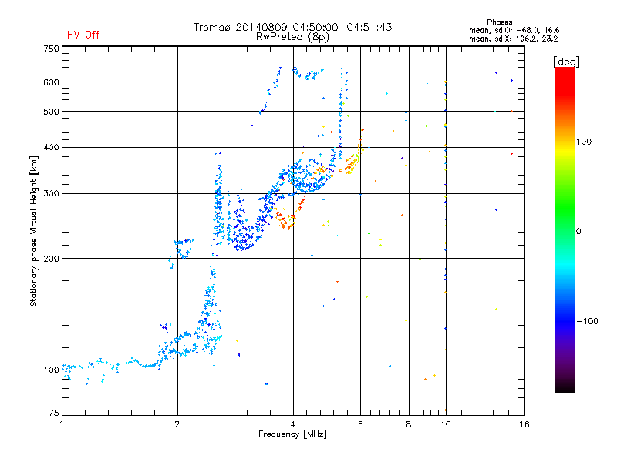Click the 'Phases' heading text
This screenshot has width=617, height=462.
[x=499, y=22]
